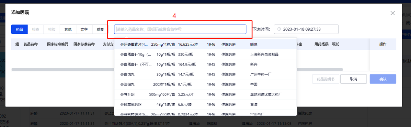Click the 国家标准编码 column header
Image resolution: width=411 pixels, height=127 pixels.
tap(58, 44)
